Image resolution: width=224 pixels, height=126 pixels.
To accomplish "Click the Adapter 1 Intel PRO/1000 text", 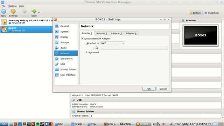I will (x=95, y=95).
